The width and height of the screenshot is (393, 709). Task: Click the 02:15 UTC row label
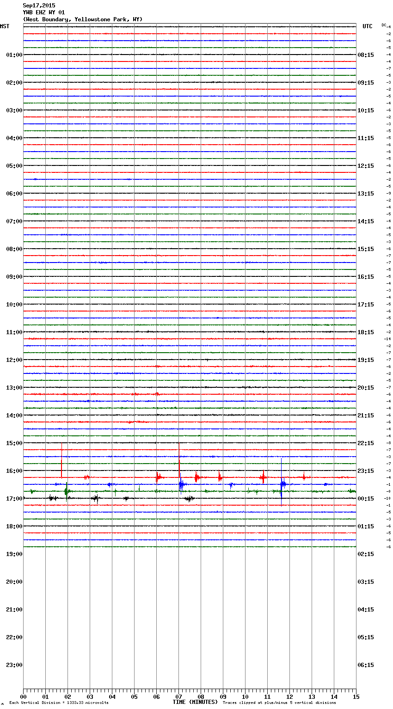tap(366, 554)
